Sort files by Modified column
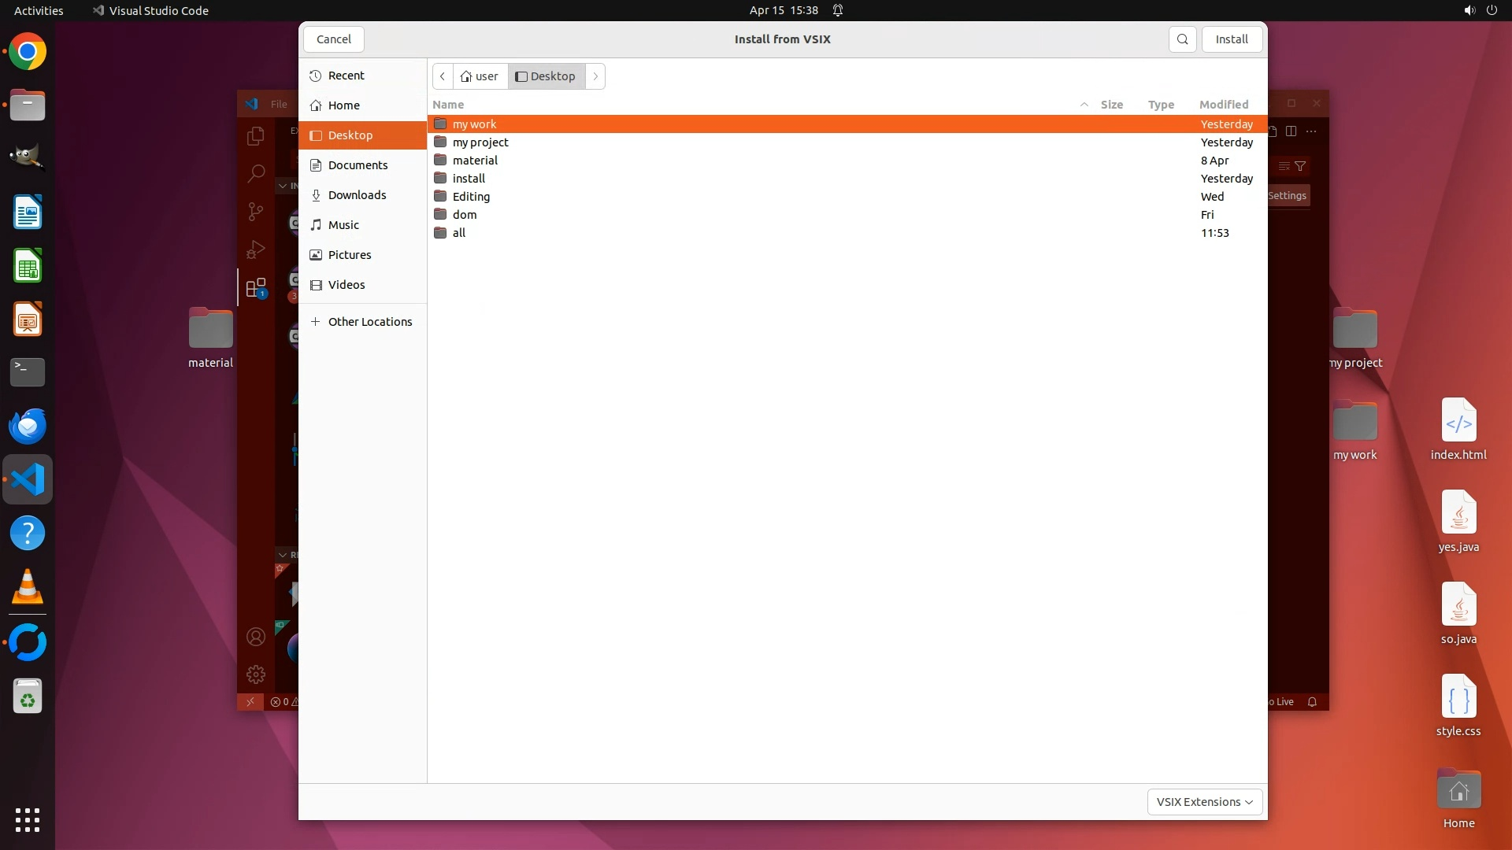Viewport: 1512px width, 850px height. 1223,105
